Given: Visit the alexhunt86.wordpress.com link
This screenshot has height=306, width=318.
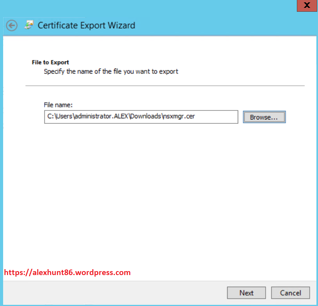Looking at the screenshot, I should (67, 272).
